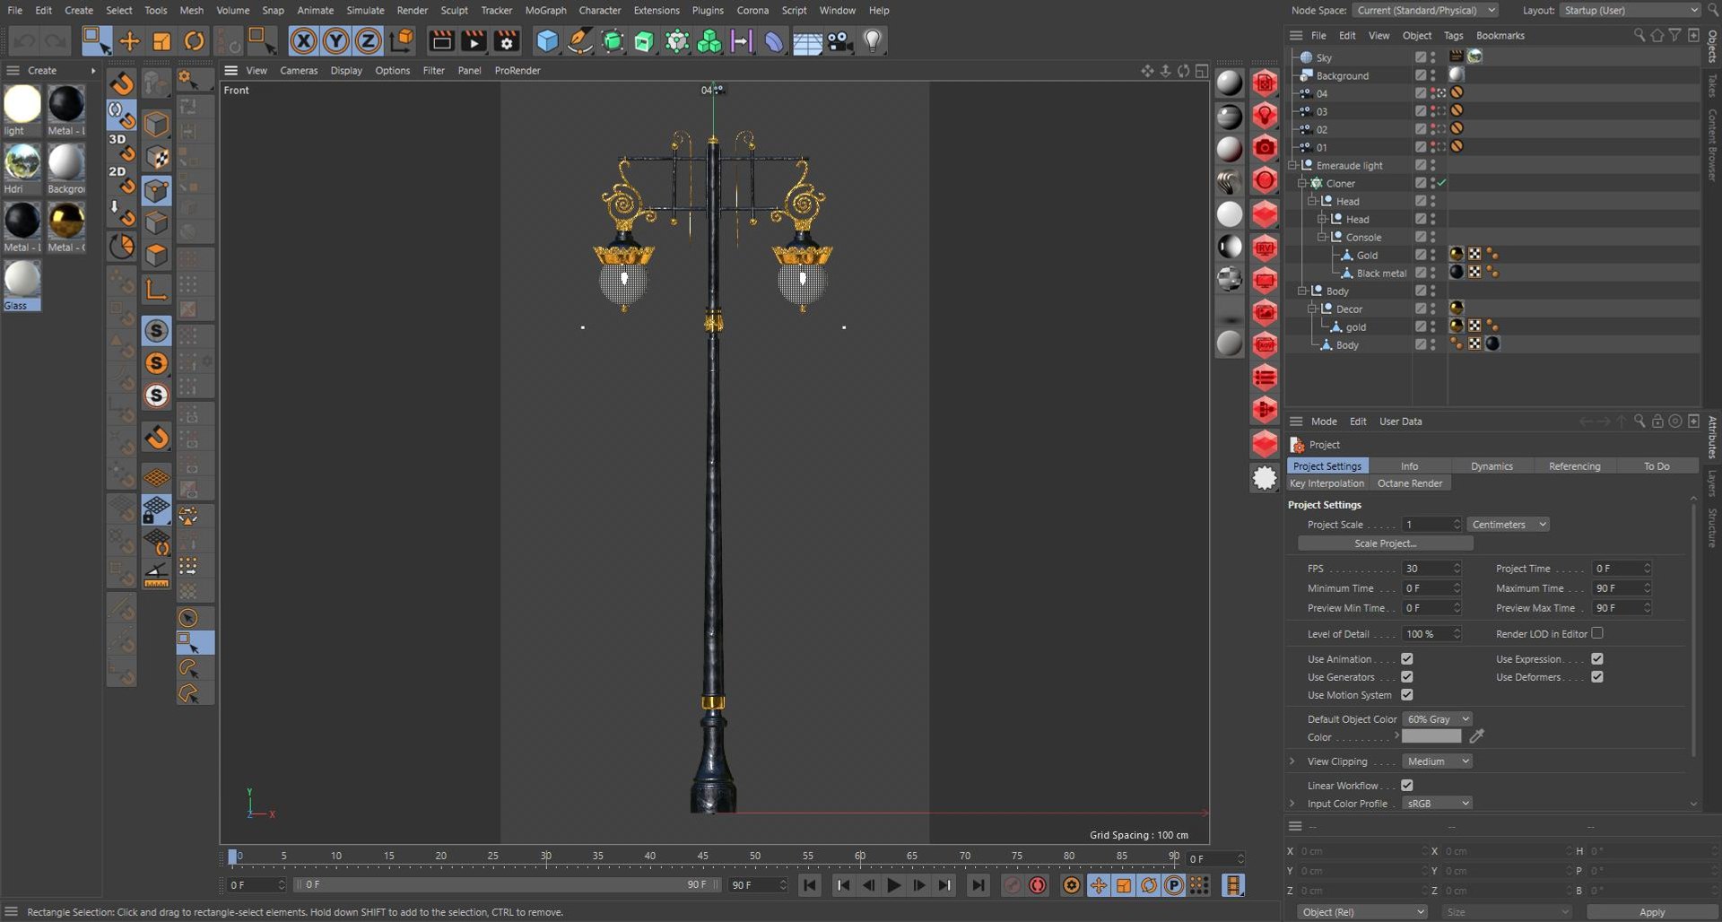Toggle Use Expression checkbox

tap(1596, 659)
